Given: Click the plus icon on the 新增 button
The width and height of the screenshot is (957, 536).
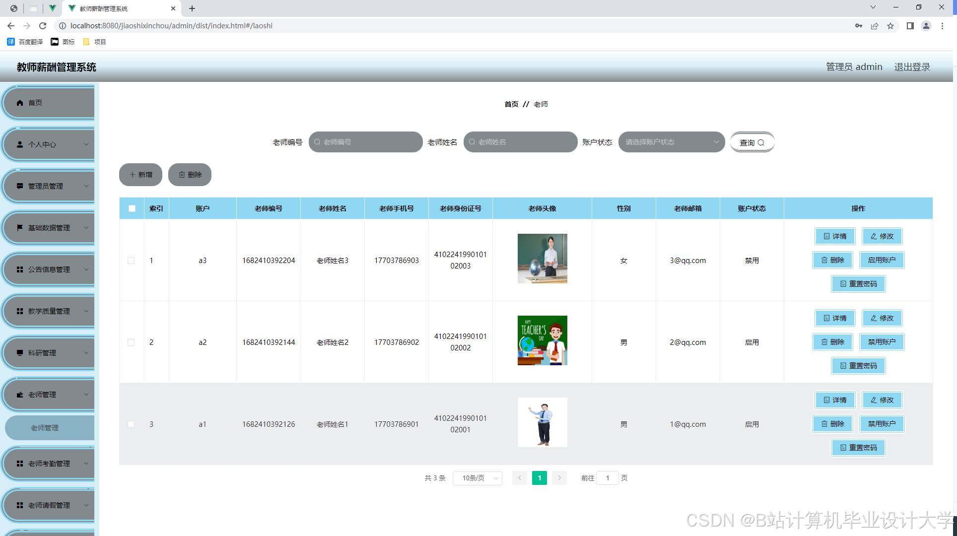Looking at the screenshot, I should pos(133,175).
